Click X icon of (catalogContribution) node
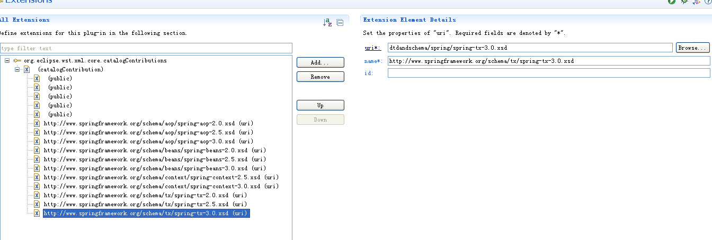This screenshot has height=240, width=712. 26,69
